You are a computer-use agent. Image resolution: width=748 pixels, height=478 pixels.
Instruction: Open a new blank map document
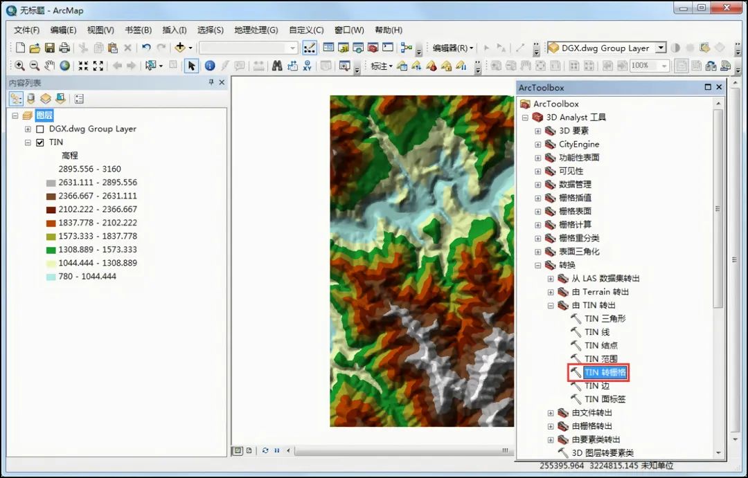pos(19,48)
